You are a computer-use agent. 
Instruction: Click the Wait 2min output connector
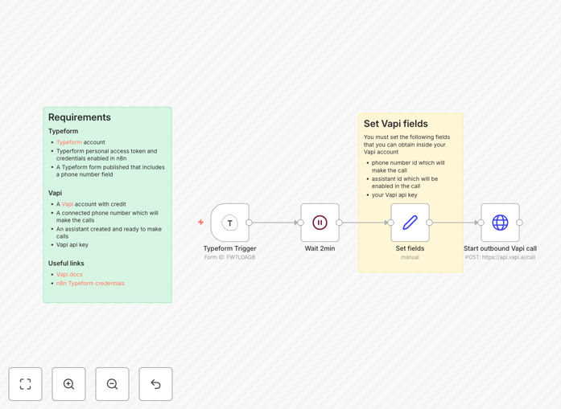(339, 223)
